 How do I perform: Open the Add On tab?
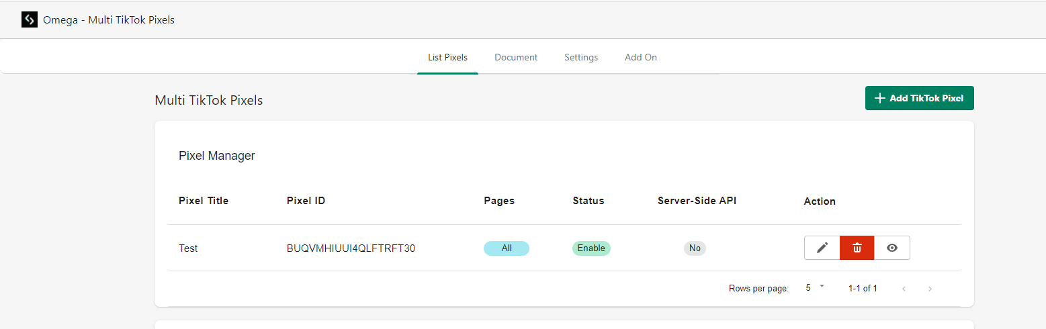(641, 57)
